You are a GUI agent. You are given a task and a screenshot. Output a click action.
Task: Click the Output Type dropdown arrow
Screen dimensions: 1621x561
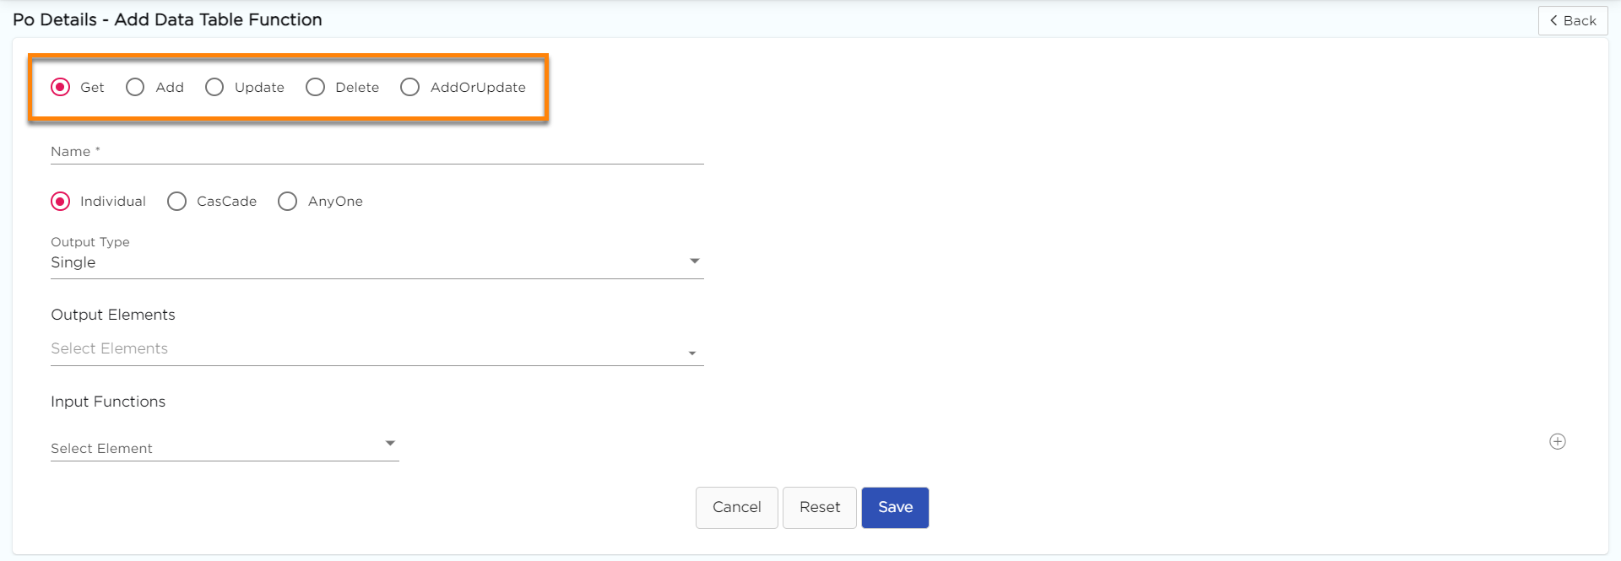(x=694, y=262)
